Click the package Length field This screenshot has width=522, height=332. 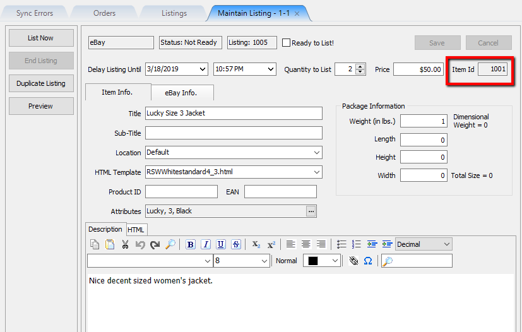(x=424, y=140)
